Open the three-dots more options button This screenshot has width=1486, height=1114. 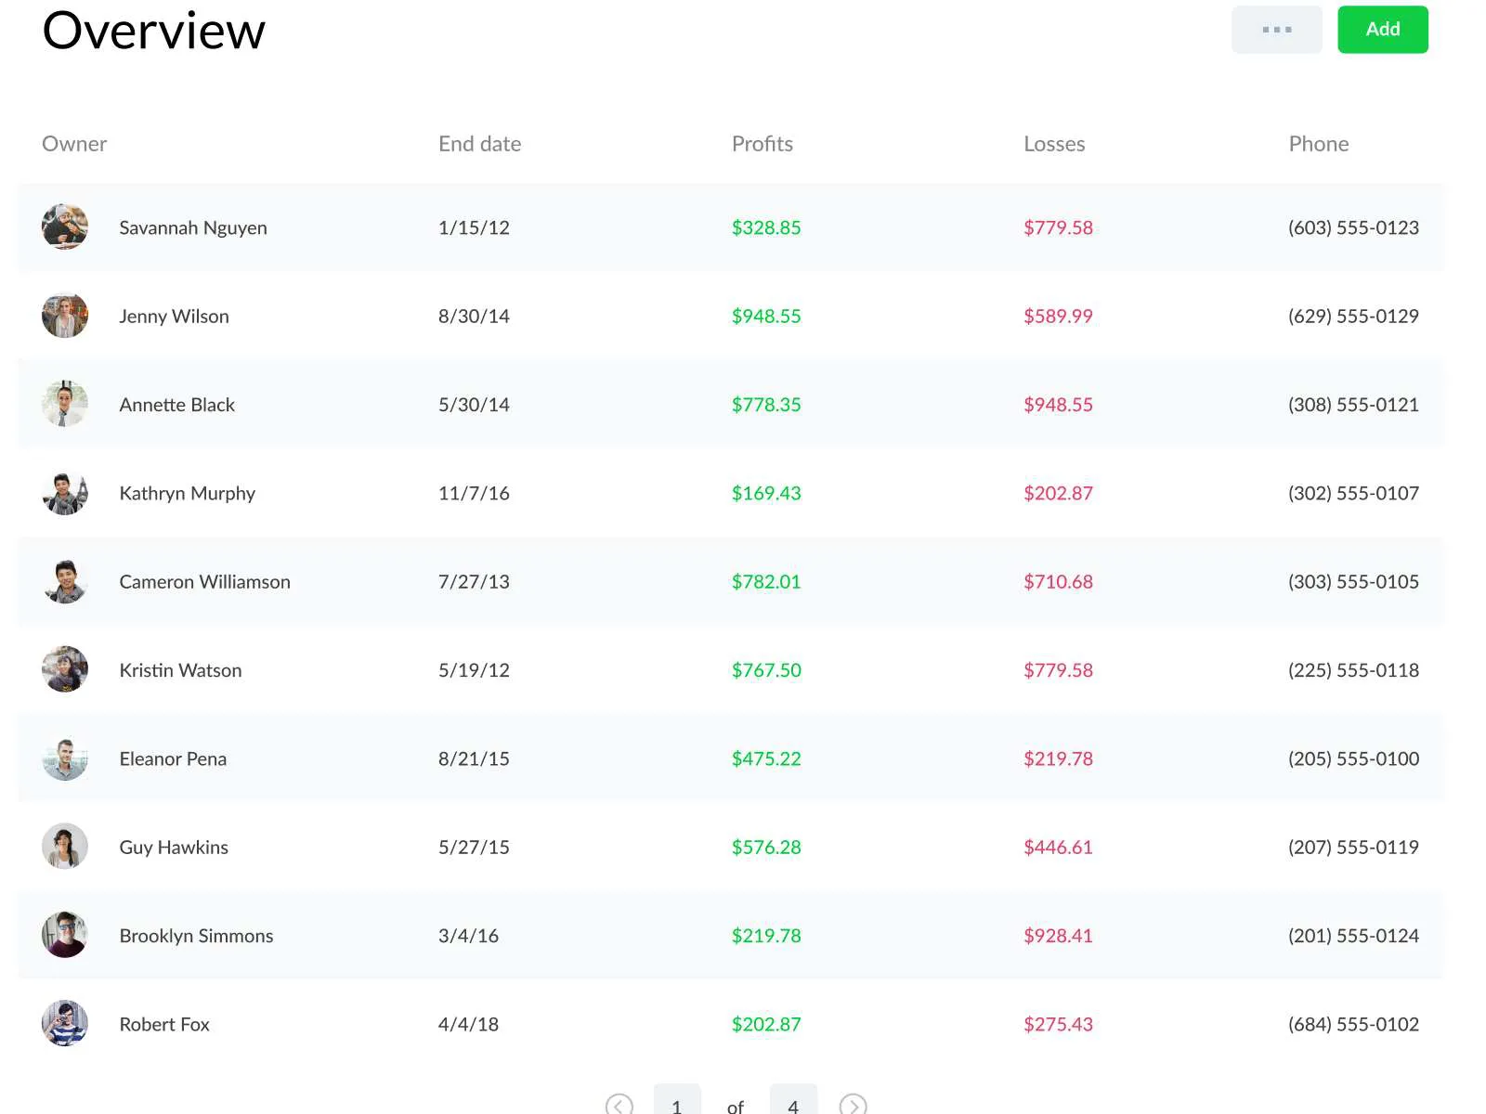coord(1276,30)
